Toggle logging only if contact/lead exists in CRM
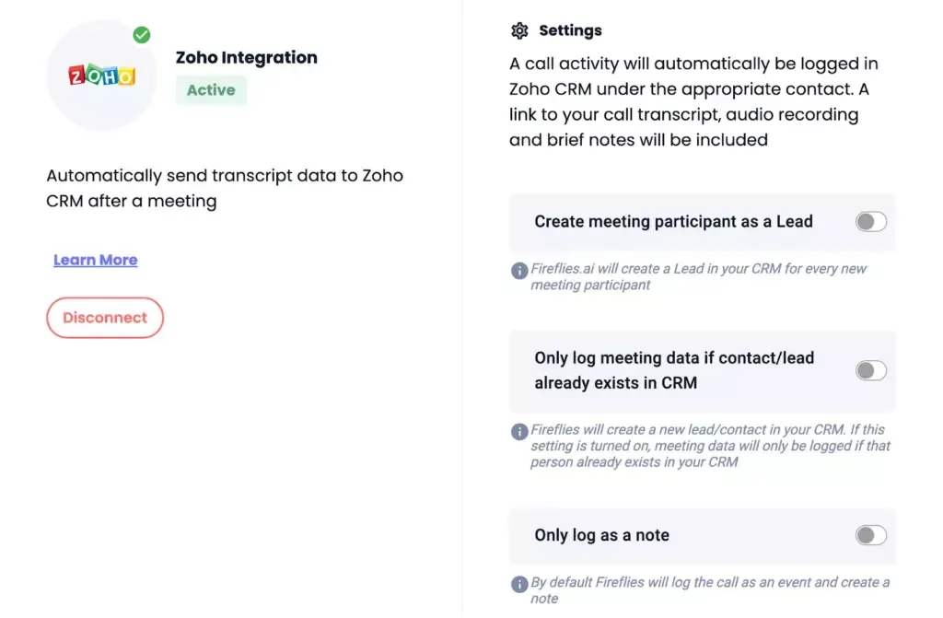Image resolution: width=943 pixels, height=618 pixels. pos(869,369)
